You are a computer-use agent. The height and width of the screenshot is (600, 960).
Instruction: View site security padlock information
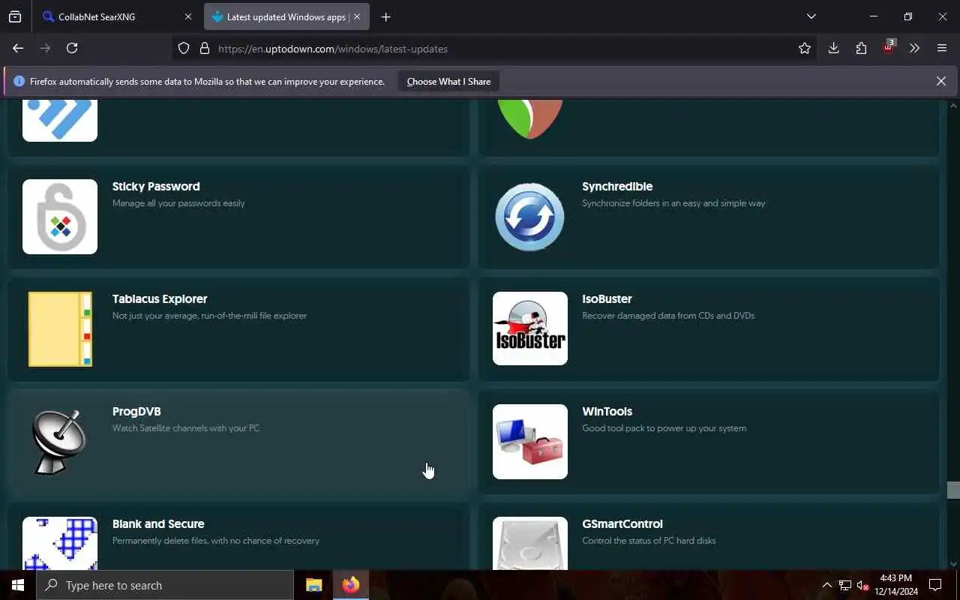click(204, 49)
